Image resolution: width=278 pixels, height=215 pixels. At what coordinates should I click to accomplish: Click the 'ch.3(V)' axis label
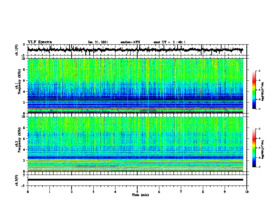pyautogui.click(x=17, y=180)
